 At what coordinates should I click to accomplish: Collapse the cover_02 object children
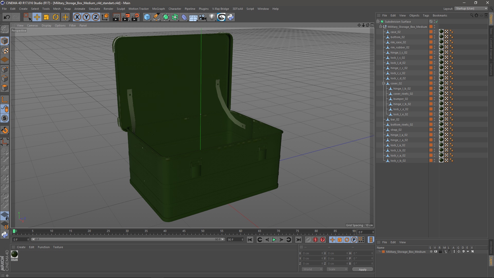click(384, 83)
